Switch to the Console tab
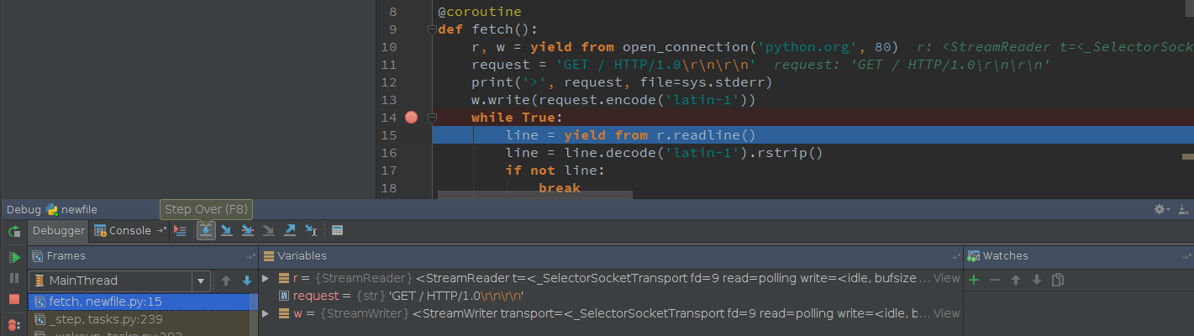This screenshot has height=336, width=1194. pyautogui.click(x=123, y=230)
